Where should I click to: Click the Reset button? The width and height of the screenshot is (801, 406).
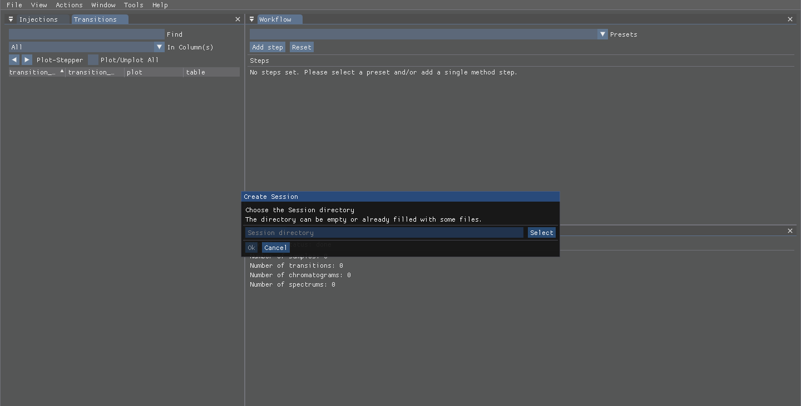(301, 47)
